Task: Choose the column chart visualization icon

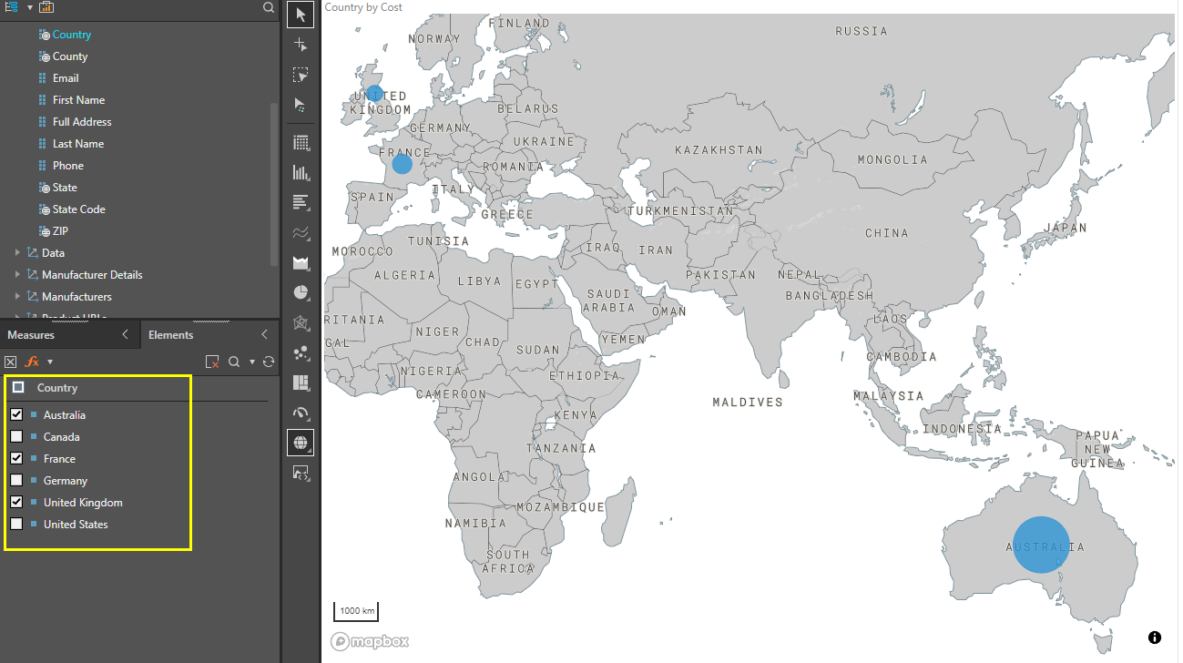Action: [301, 172]
